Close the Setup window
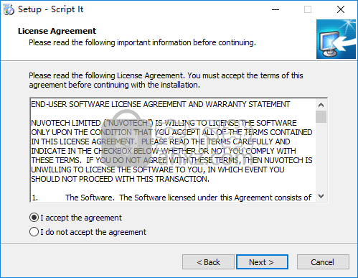Screen dimensions: 358x278 (x=341, y=9)
